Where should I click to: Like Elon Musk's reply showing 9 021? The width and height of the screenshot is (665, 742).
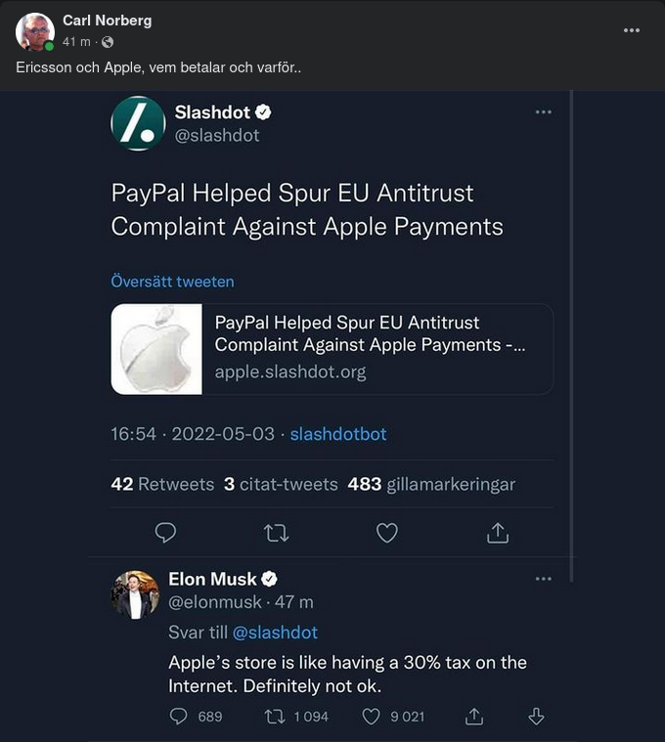click(372, 717)
